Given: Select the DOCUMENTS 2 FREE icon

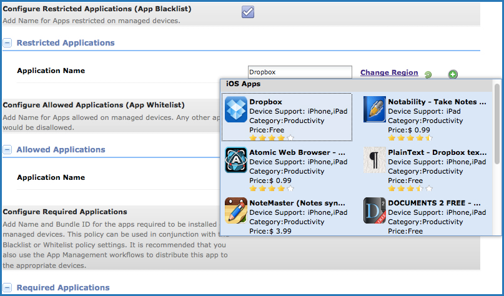Looking at the screenshot, I should point(375,210).
